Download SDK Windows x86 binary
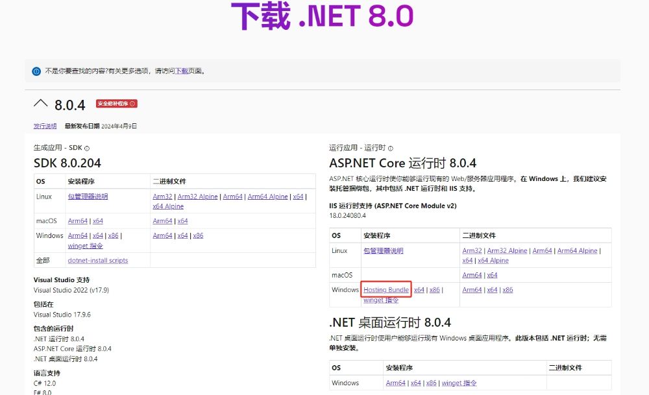This screenshot has width=649, height=395. [198, 235]
